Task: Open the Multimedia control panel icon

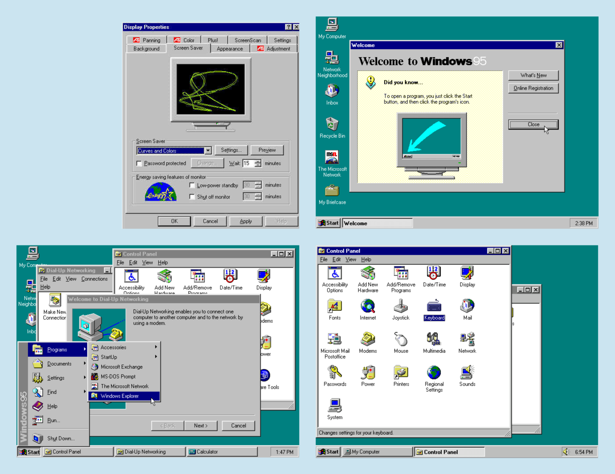Action: point(434,342)
